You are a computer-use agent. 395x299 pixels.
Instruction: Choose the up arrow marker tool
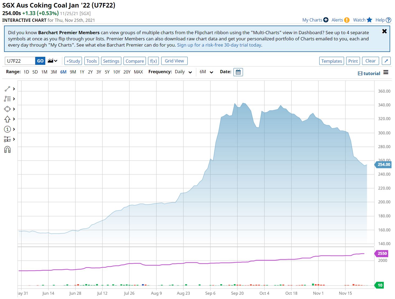(7, 119)
